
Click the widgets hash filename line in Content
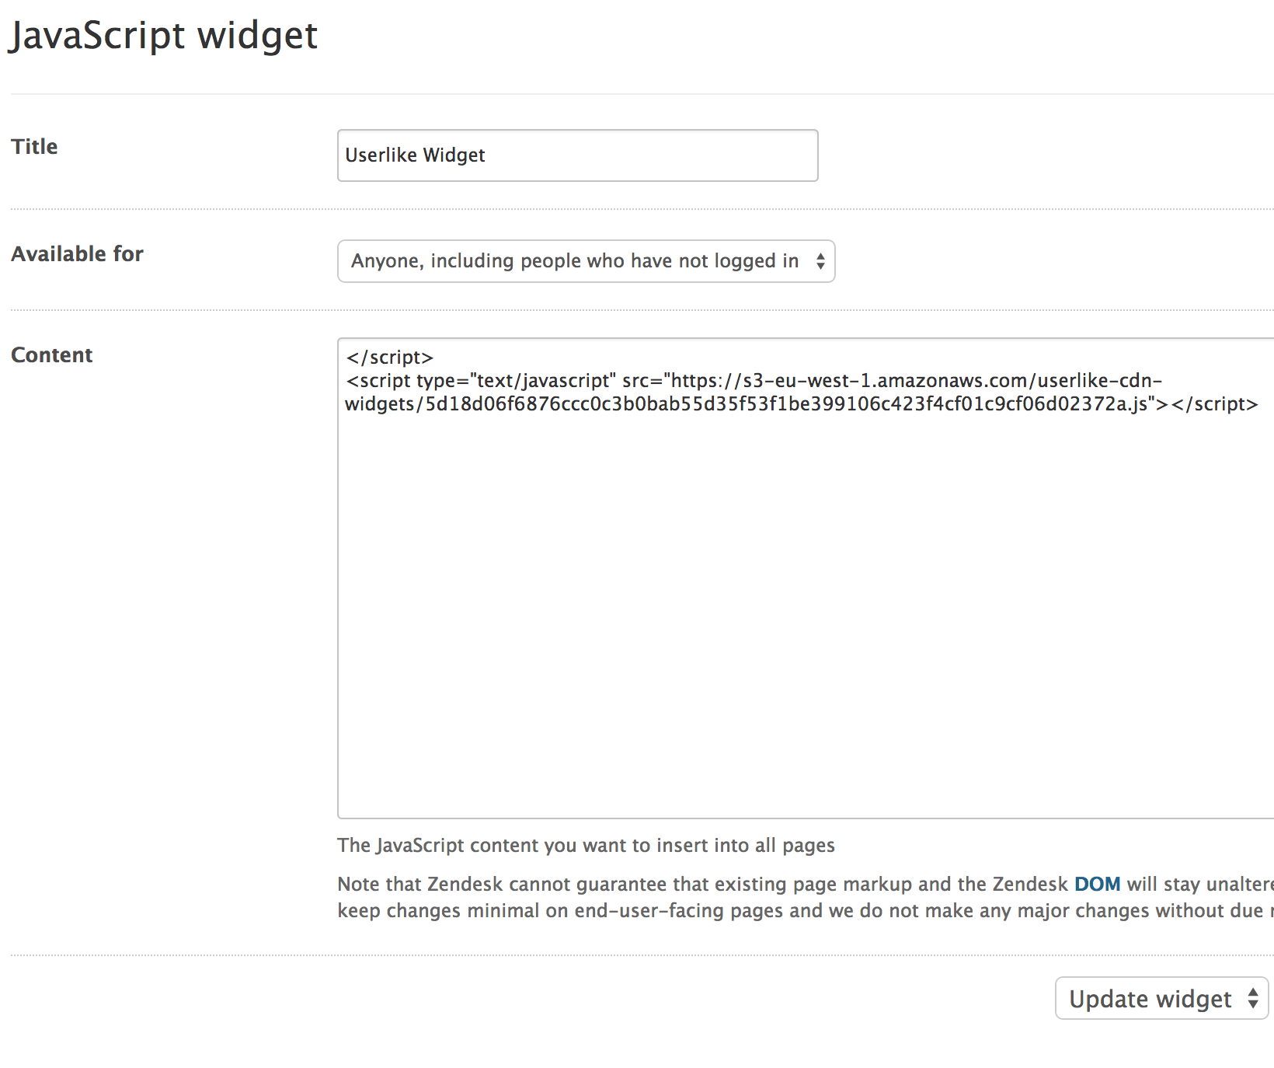[x=801, y=403]
